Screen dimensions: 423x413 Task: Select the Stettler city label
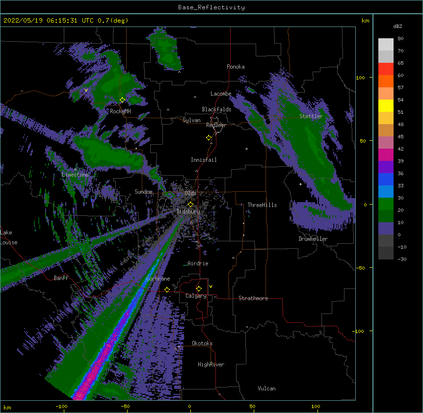click(x=311, y=116)
